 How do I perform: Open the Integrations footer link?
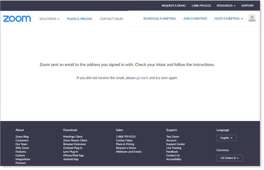tap(23, 159)
